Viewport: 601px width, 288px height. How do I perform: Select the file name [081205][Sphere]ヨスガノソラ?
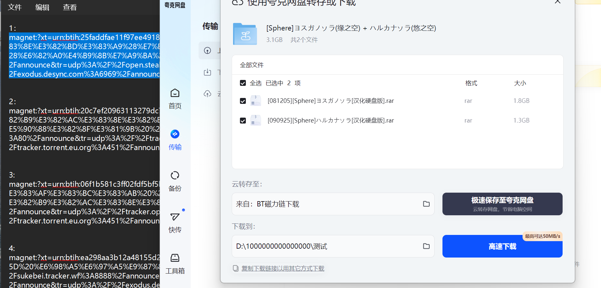[331, 101]
